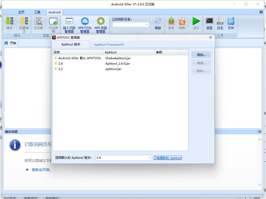Open the 插入代码管理器 code manager

(69, 25)
